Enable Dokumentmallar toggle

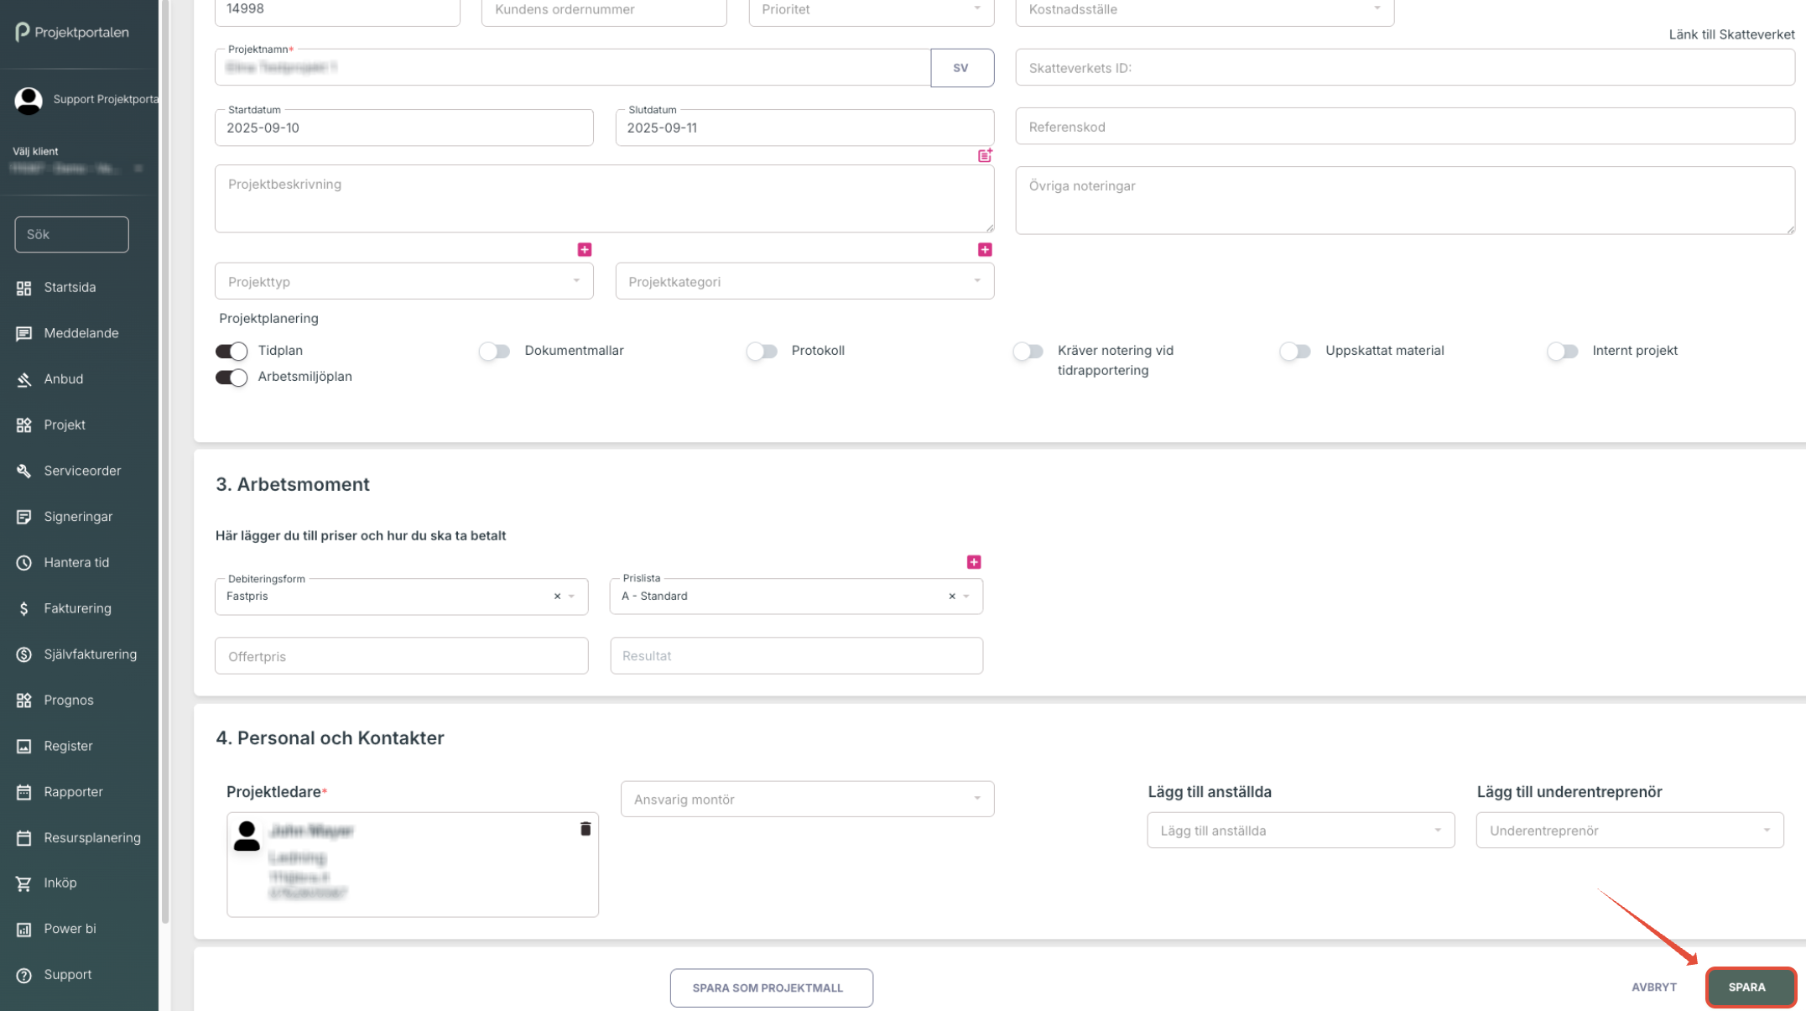495,351
